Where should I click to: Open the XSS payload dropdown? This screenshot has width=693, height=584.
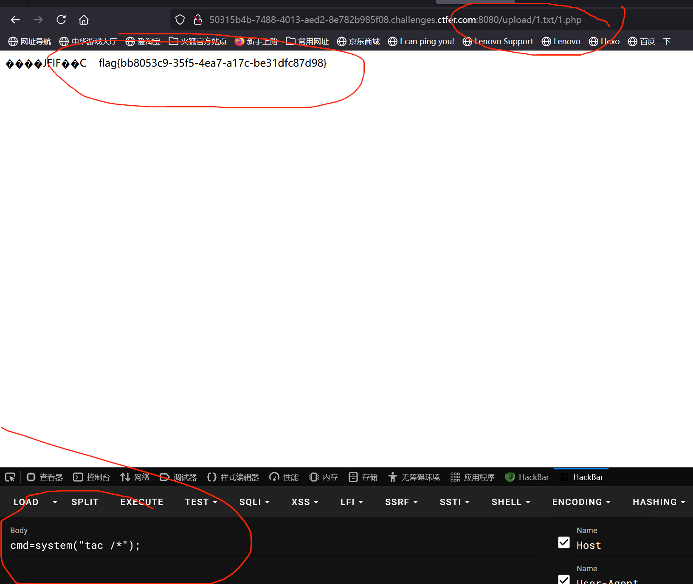304,502
